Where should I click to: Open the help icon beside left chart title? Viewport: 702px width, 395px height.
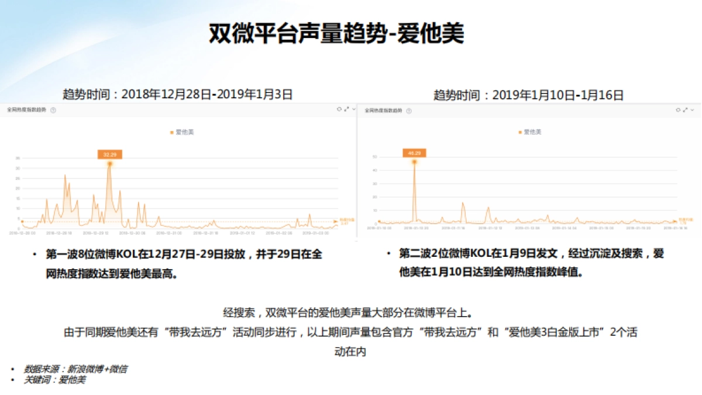pos(53,109)
